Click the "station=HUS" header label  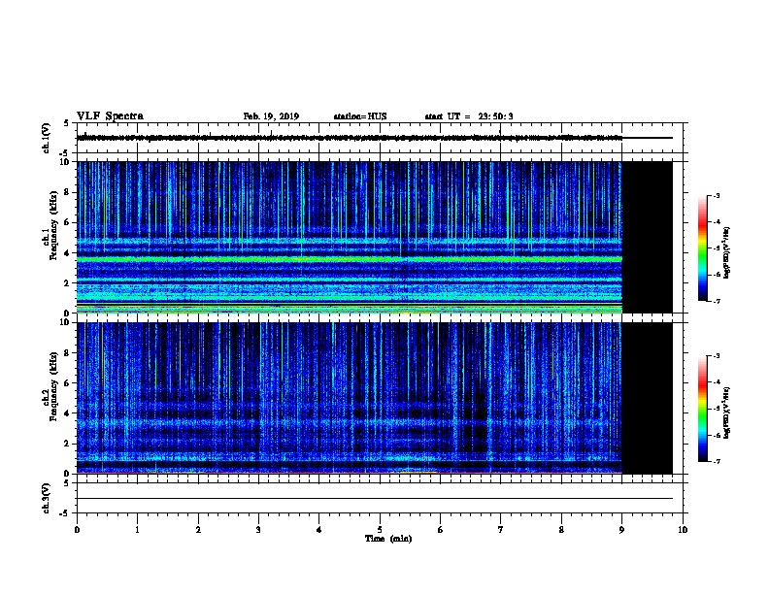(x=360, y=116)
